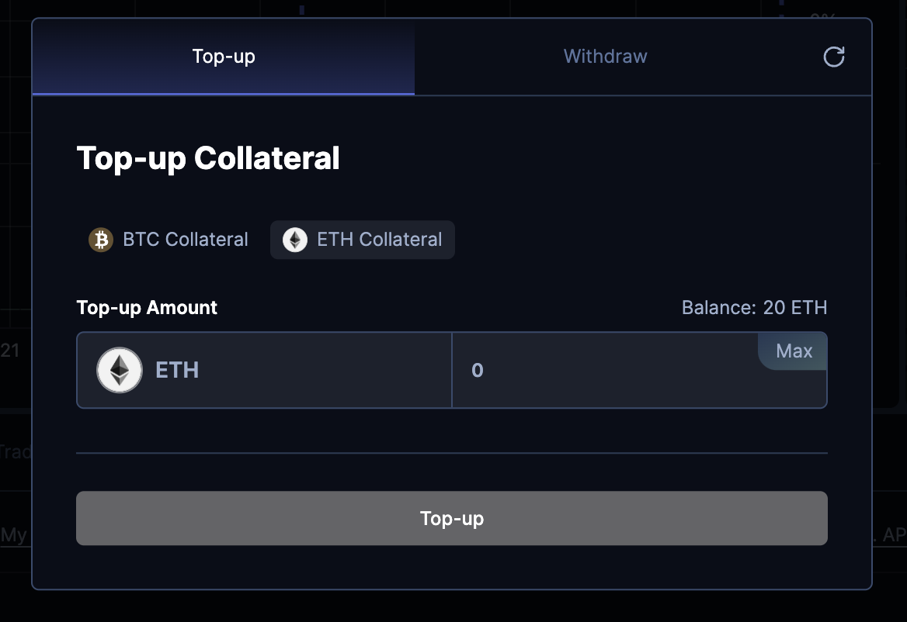
Task: Click the gray Top-up submit button
Action: click(x=451, y=518)
